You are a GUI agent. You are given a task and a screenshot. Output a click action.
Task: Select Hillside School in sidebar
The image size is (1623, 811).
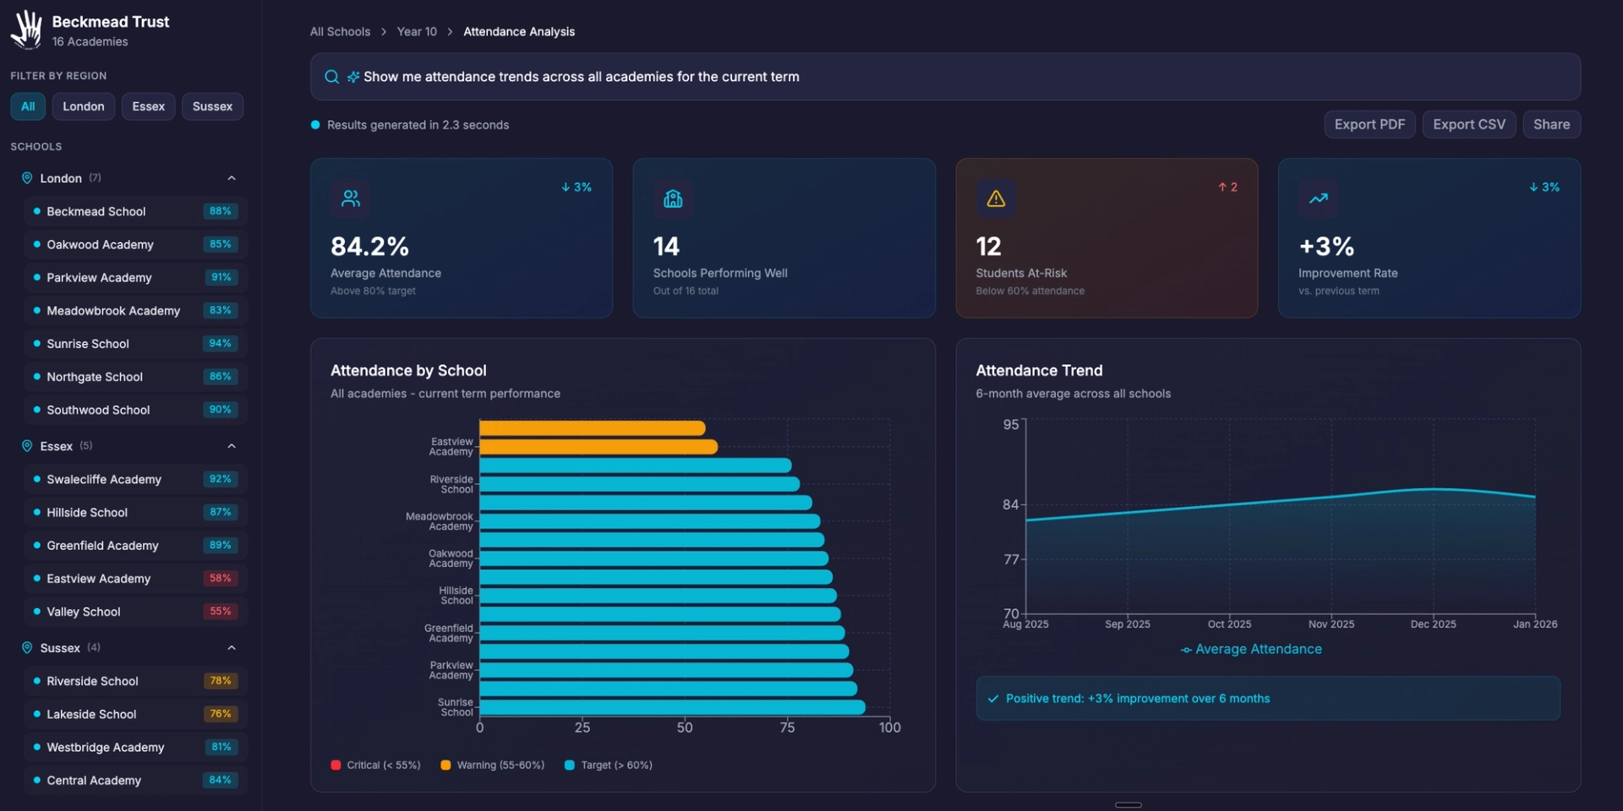click(x=135, y=512)
